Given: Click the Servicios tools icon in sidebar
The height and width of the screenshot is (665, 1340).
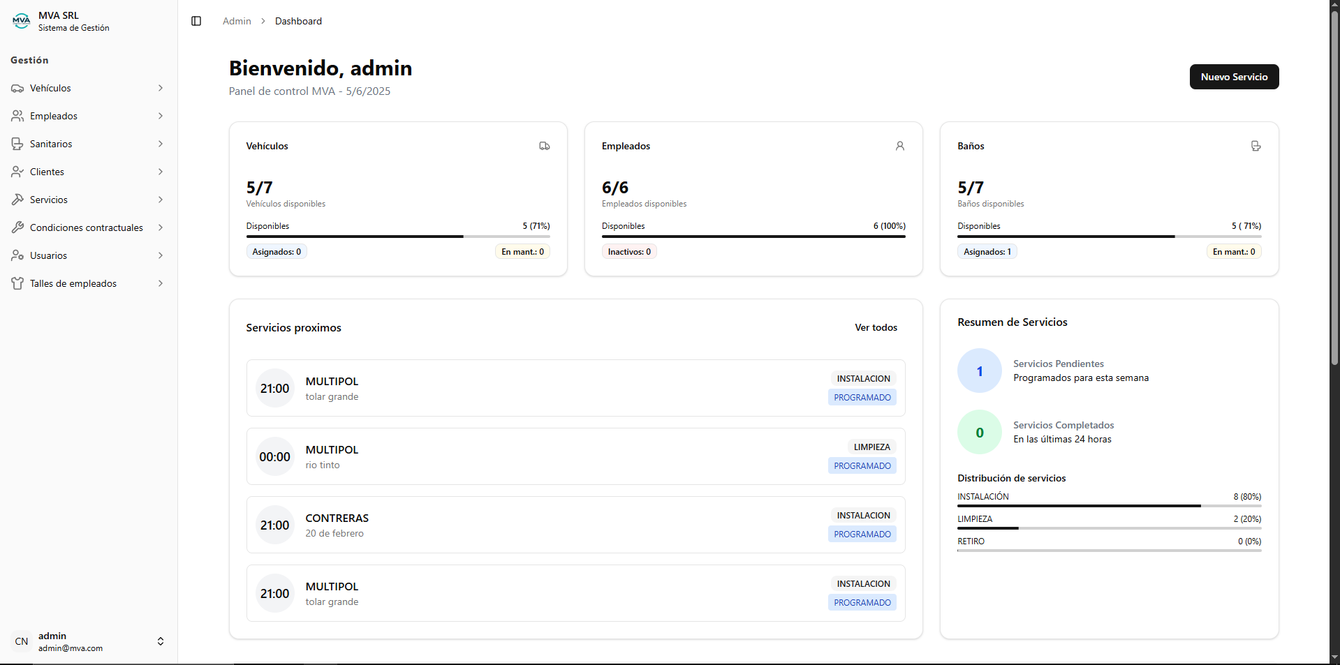Looking at the screenshot, I should click(x=17, y=200).
